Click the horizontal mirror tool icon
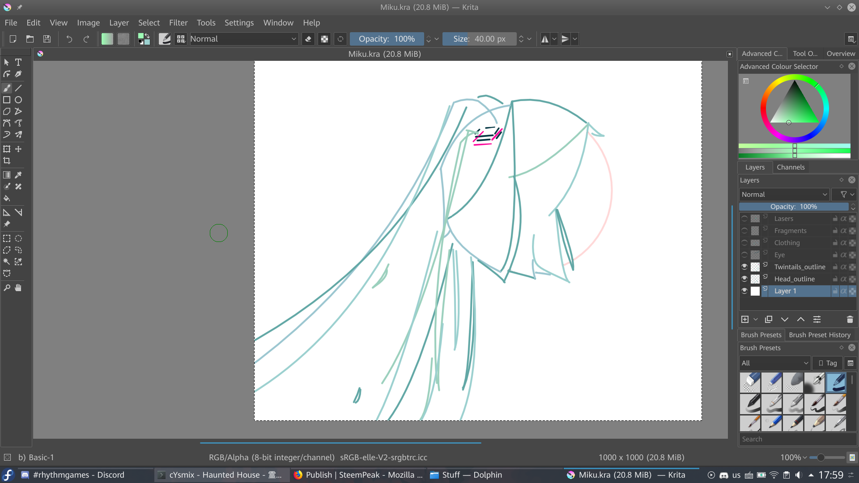 coord(544,39)
